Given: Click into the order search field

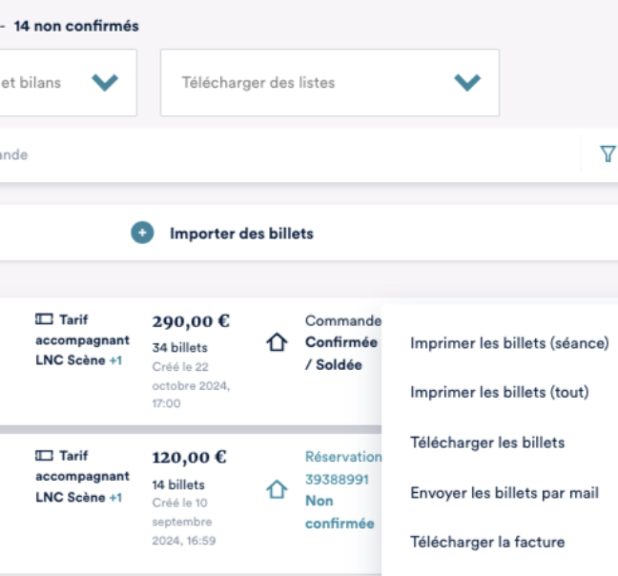Looking at the screenshot, I should click(x=286, y=154).
